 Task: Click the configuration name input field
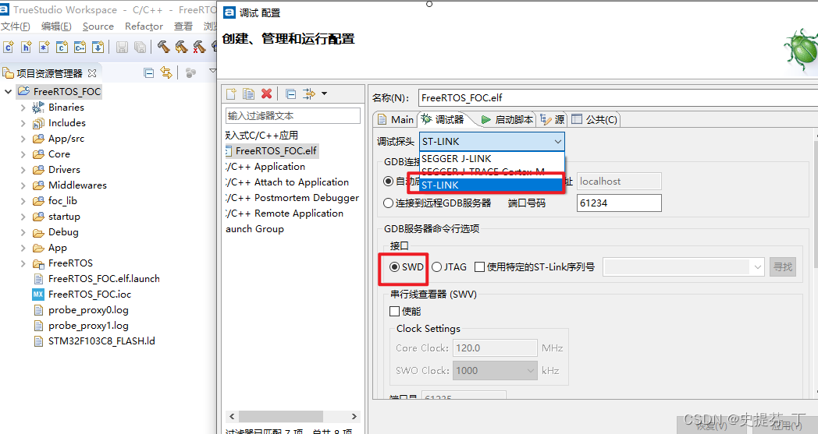tap(617, 98)
